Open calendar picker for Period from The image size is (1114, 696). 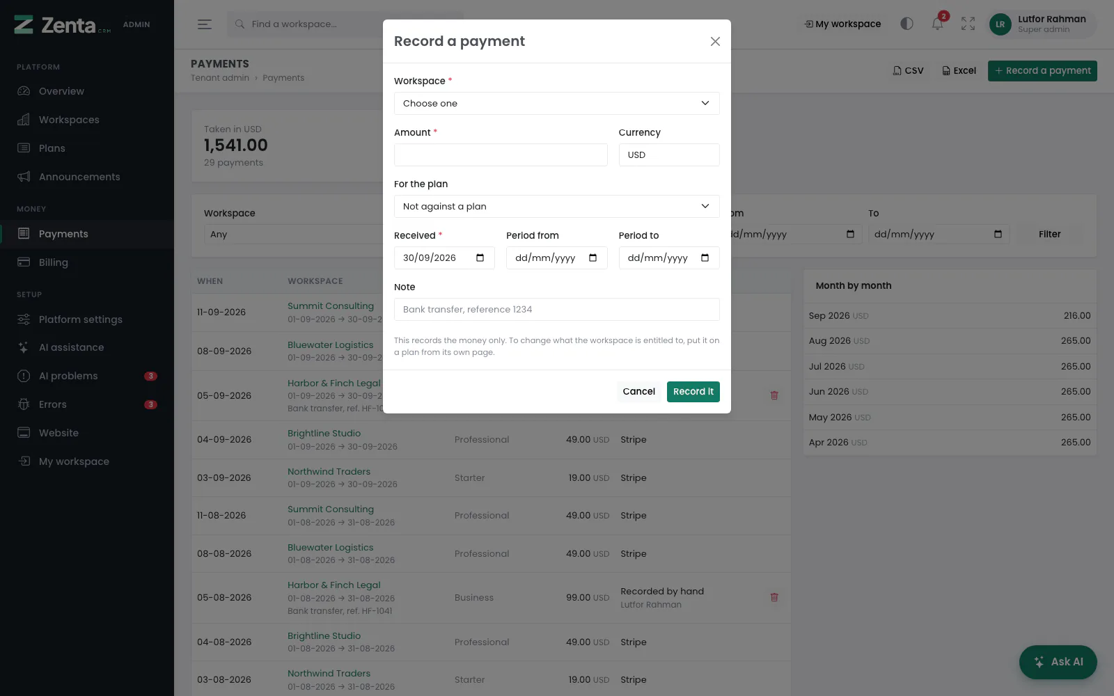pyautogui.click(x=593, y=258)
